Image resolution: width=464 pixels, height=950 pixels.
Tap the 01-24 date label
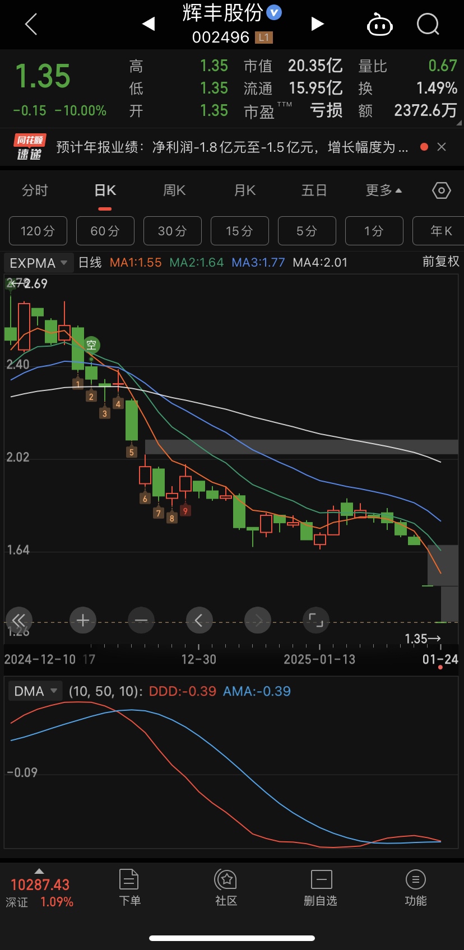pyautogui.click(x=440, y=659)
